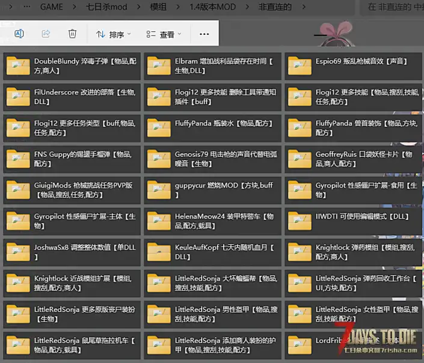Open the 排序 sort dropdown
This screenshot has width=424, height=363.
pos(113,34)
